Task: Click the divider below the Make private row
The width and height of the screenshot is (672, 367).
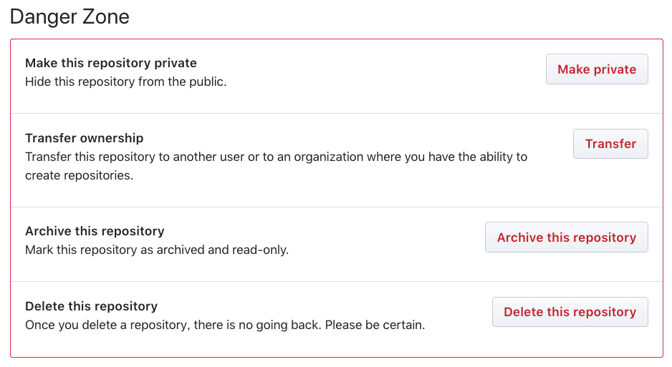Action: 336,114
